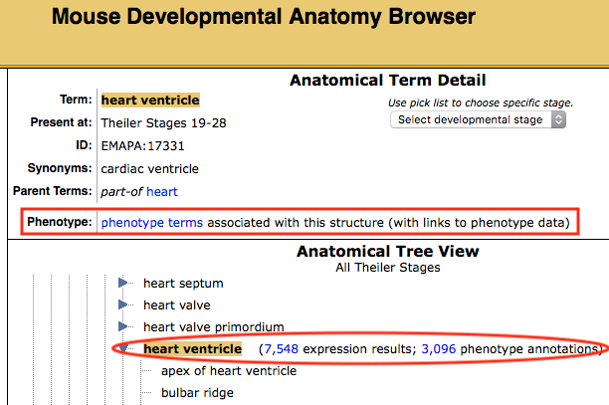Click 'Theiler Stages 19-28' text
This screenshot has height=405, width=609.
coord(163,123)
